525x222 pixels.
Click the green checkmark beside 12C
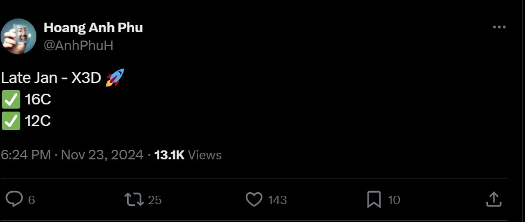point(11,121)
